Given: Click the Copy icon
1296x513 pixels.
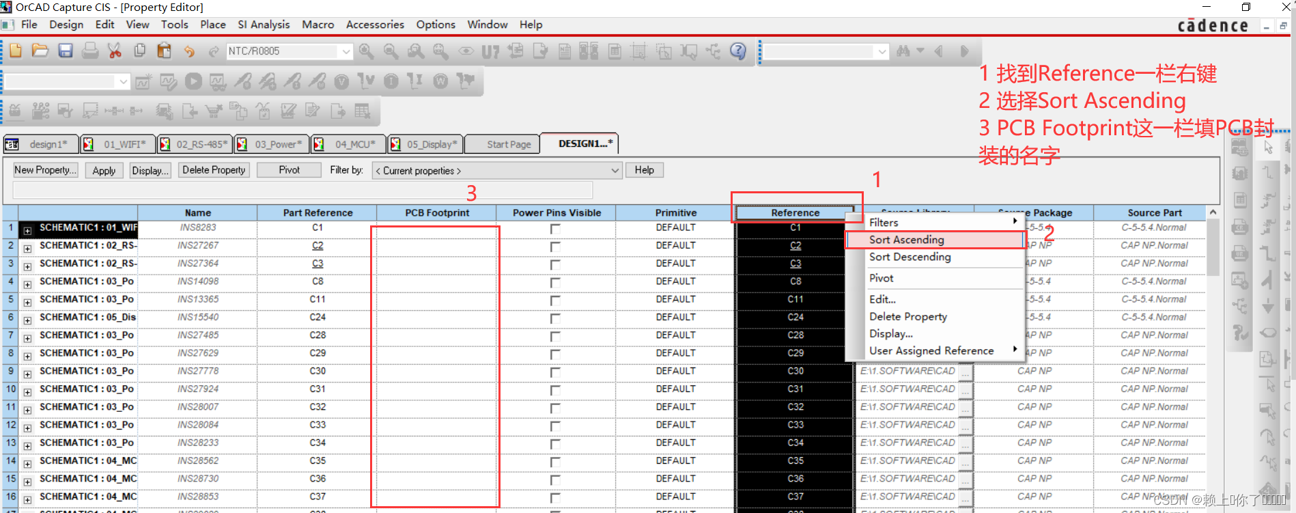Looking at the screenshot, I should tap(140, 51).
